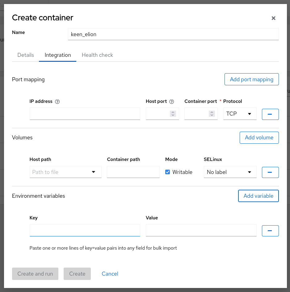Open the Host port help tooltip

171,101
